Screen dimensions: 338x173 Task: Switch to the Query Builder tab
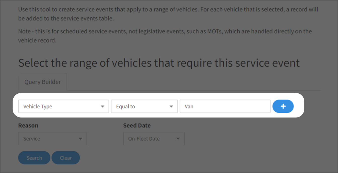point(43,82)
